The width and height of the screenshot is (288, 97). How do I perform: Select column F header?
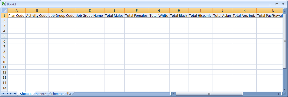137,10
